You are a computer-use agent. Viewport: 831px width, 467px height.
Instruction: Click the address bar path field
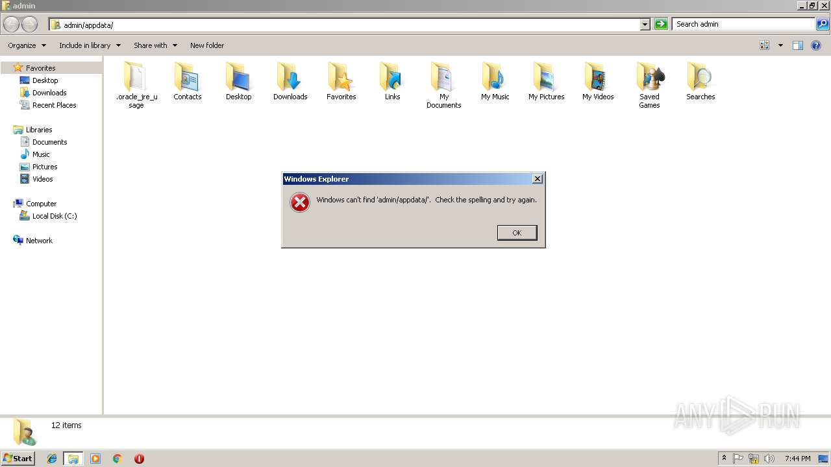coord(345,25)
